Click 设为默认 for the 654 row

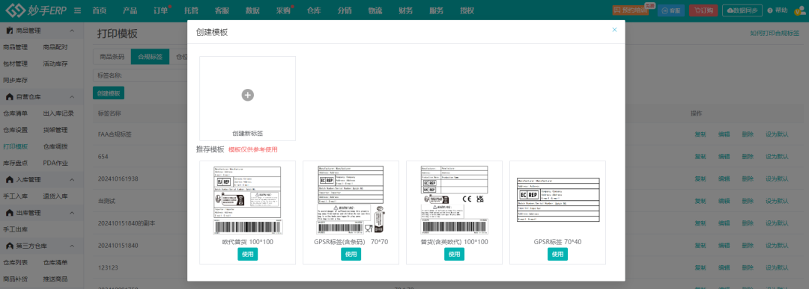click(777, 156)
